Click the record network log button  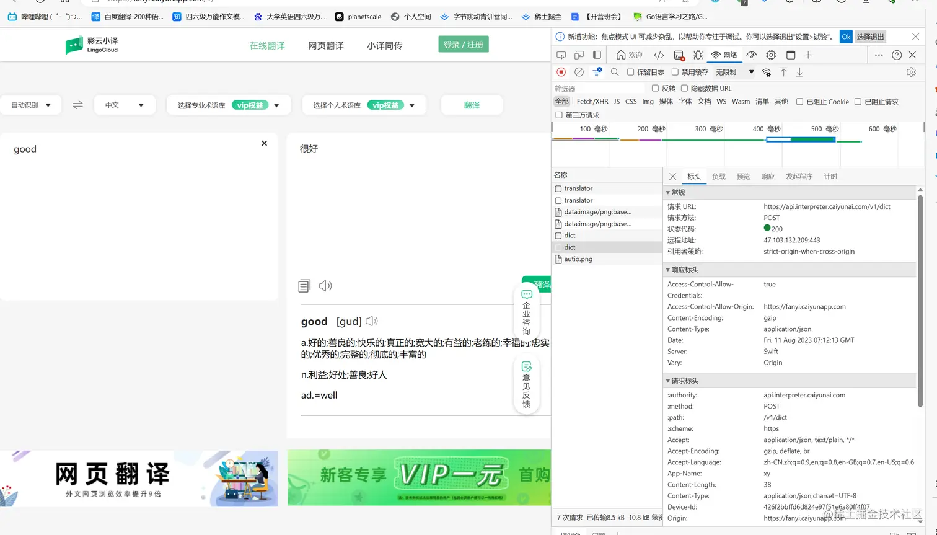click(561, 72)
